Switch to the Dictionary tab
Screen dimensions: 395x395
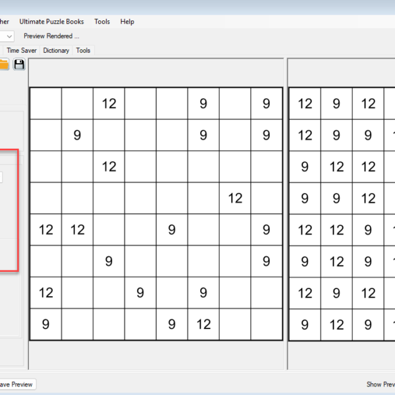pyautogui.click(x=56, y=50)
